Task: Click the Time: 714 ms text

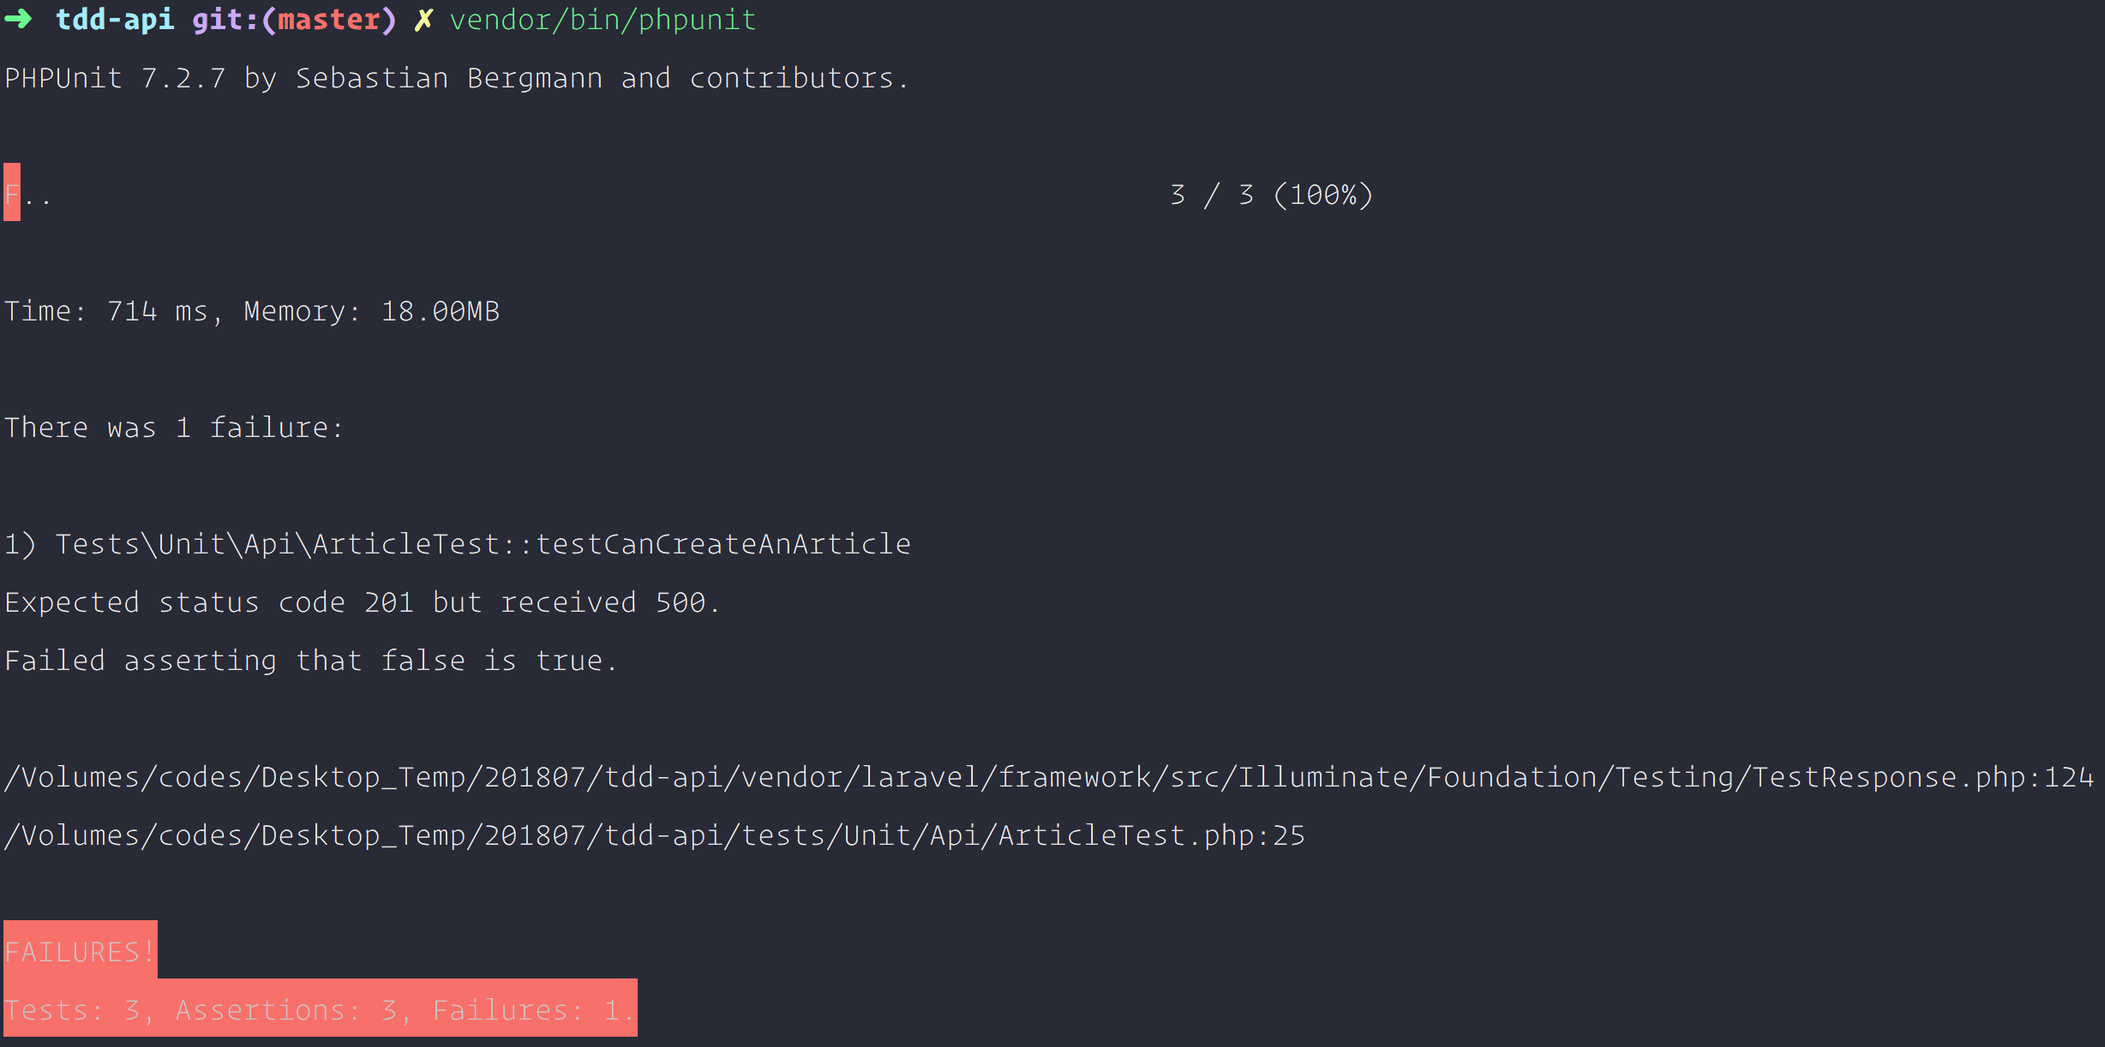Action: (x=106, y=311)
